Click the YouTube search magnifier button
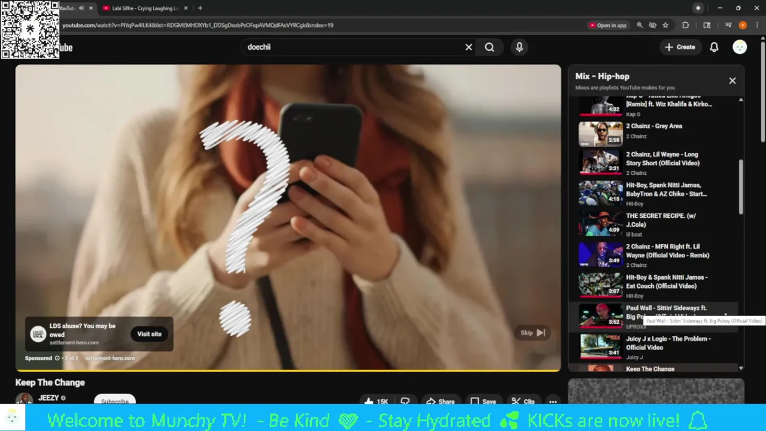The image size is (766, 431). click(490, 47)
